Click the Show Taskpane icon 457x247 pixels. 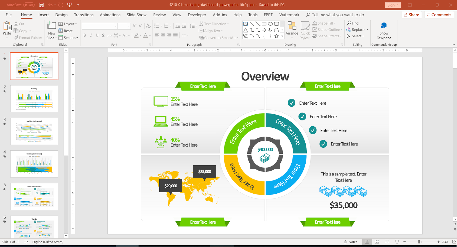(x=384, y=26)
